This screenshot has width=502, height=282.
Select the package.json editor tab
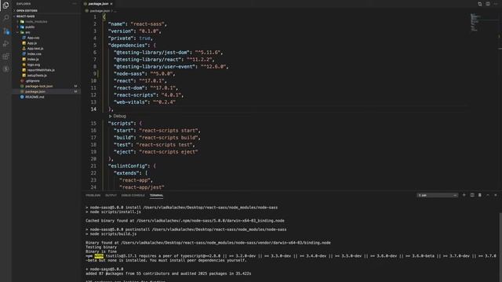tap(98, 4)
